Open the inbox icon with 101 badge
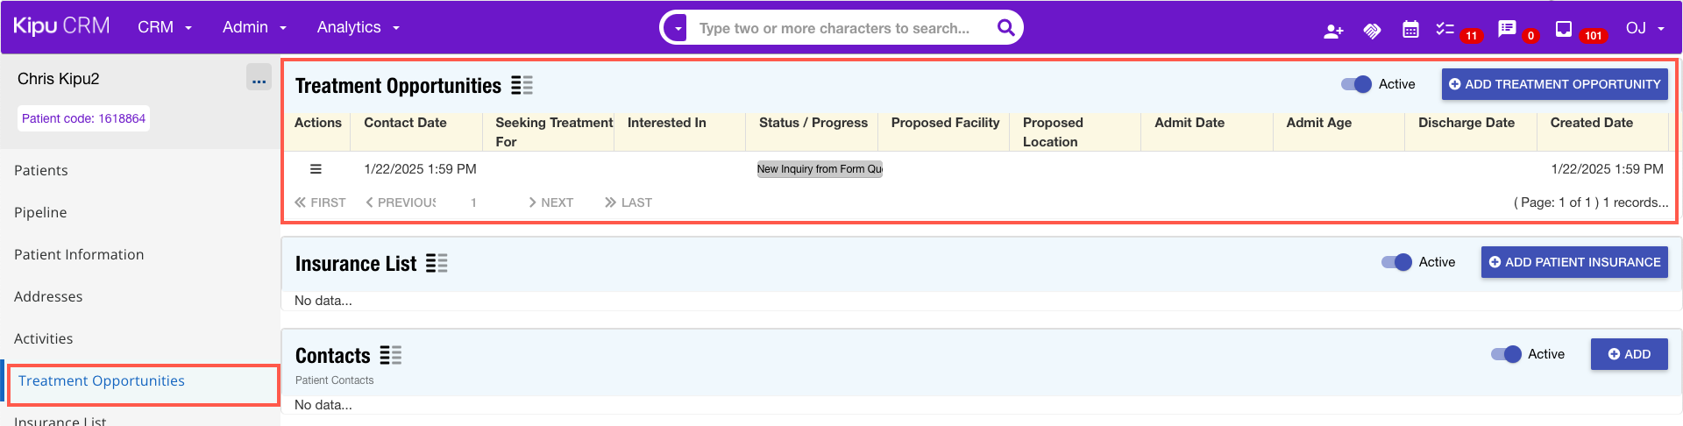Viewport: 1683px width, 426px height. point(1563,29)
